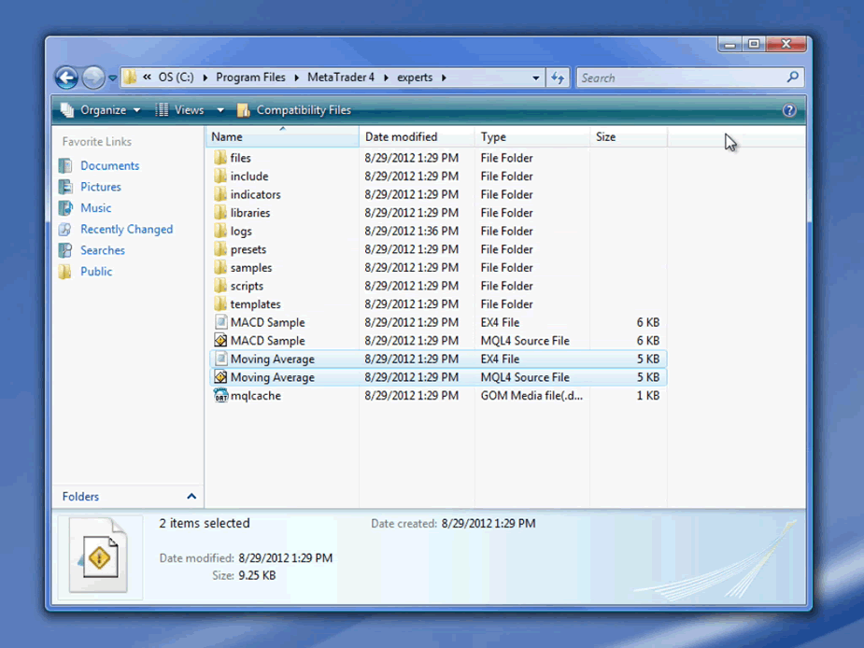Select the logs folder icon

point(220,231)
